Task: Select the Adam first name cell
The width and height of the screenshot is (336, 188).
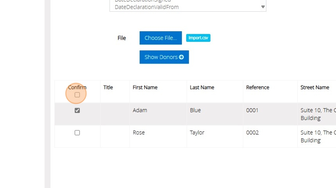Action: click(x=140, y=110)
